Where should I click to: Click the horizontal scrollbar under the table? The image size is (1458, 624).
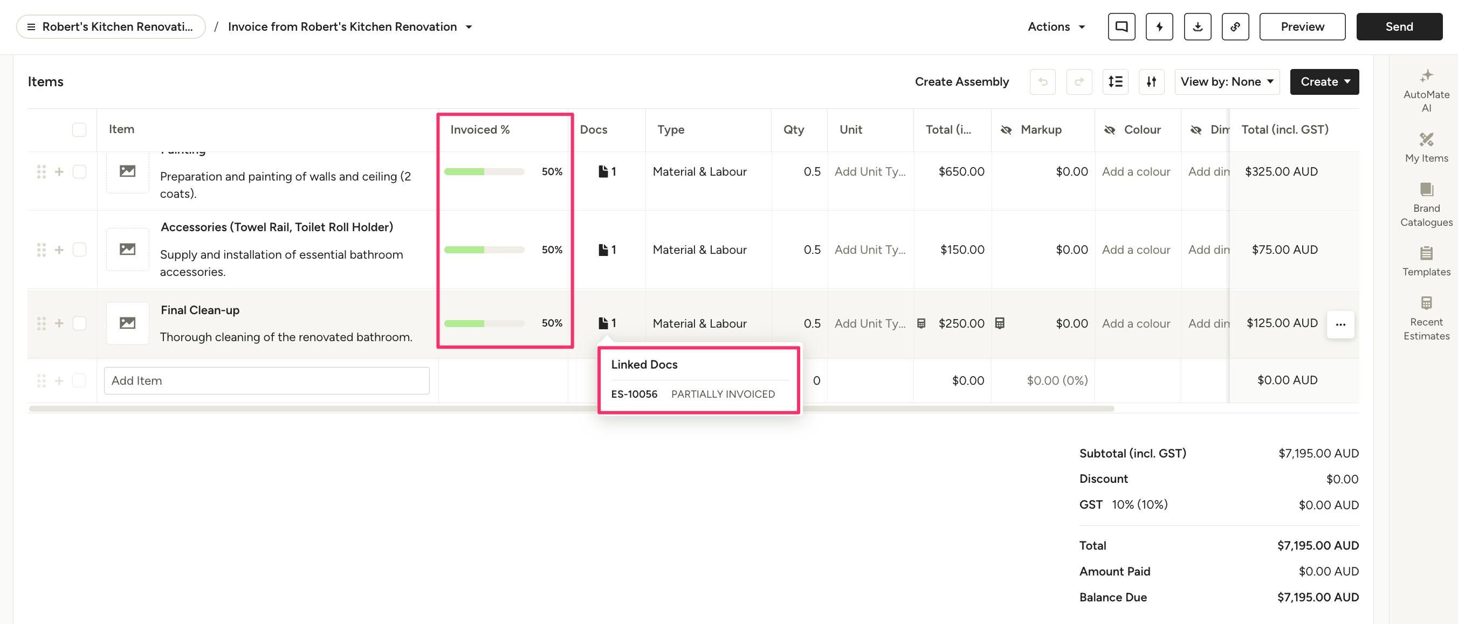coord(572,408)
